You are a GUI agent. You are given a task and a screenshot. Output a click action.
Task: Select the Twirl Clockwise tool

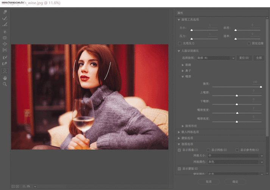pyautogui.click(x=5, y=32)
